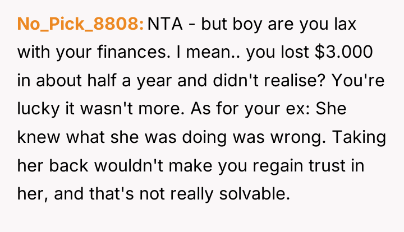
Task: Click the word "lucky" in the comment
Action: click(x=38, y=109)
